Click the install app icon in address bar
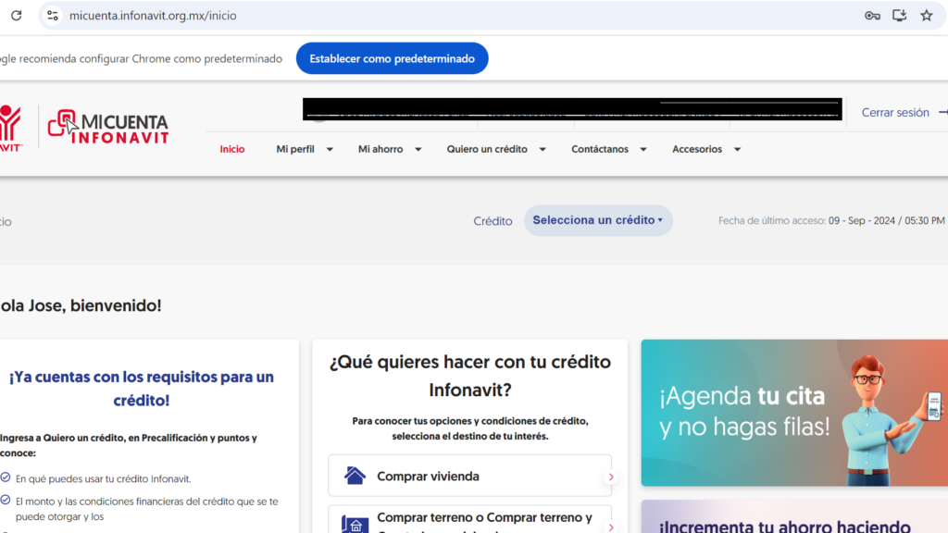 tap(899, 16)
